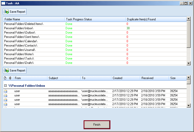This screenshot has height=132, width=194.
Task: Click third email envelope icon in list
Action: click(6, 100)
